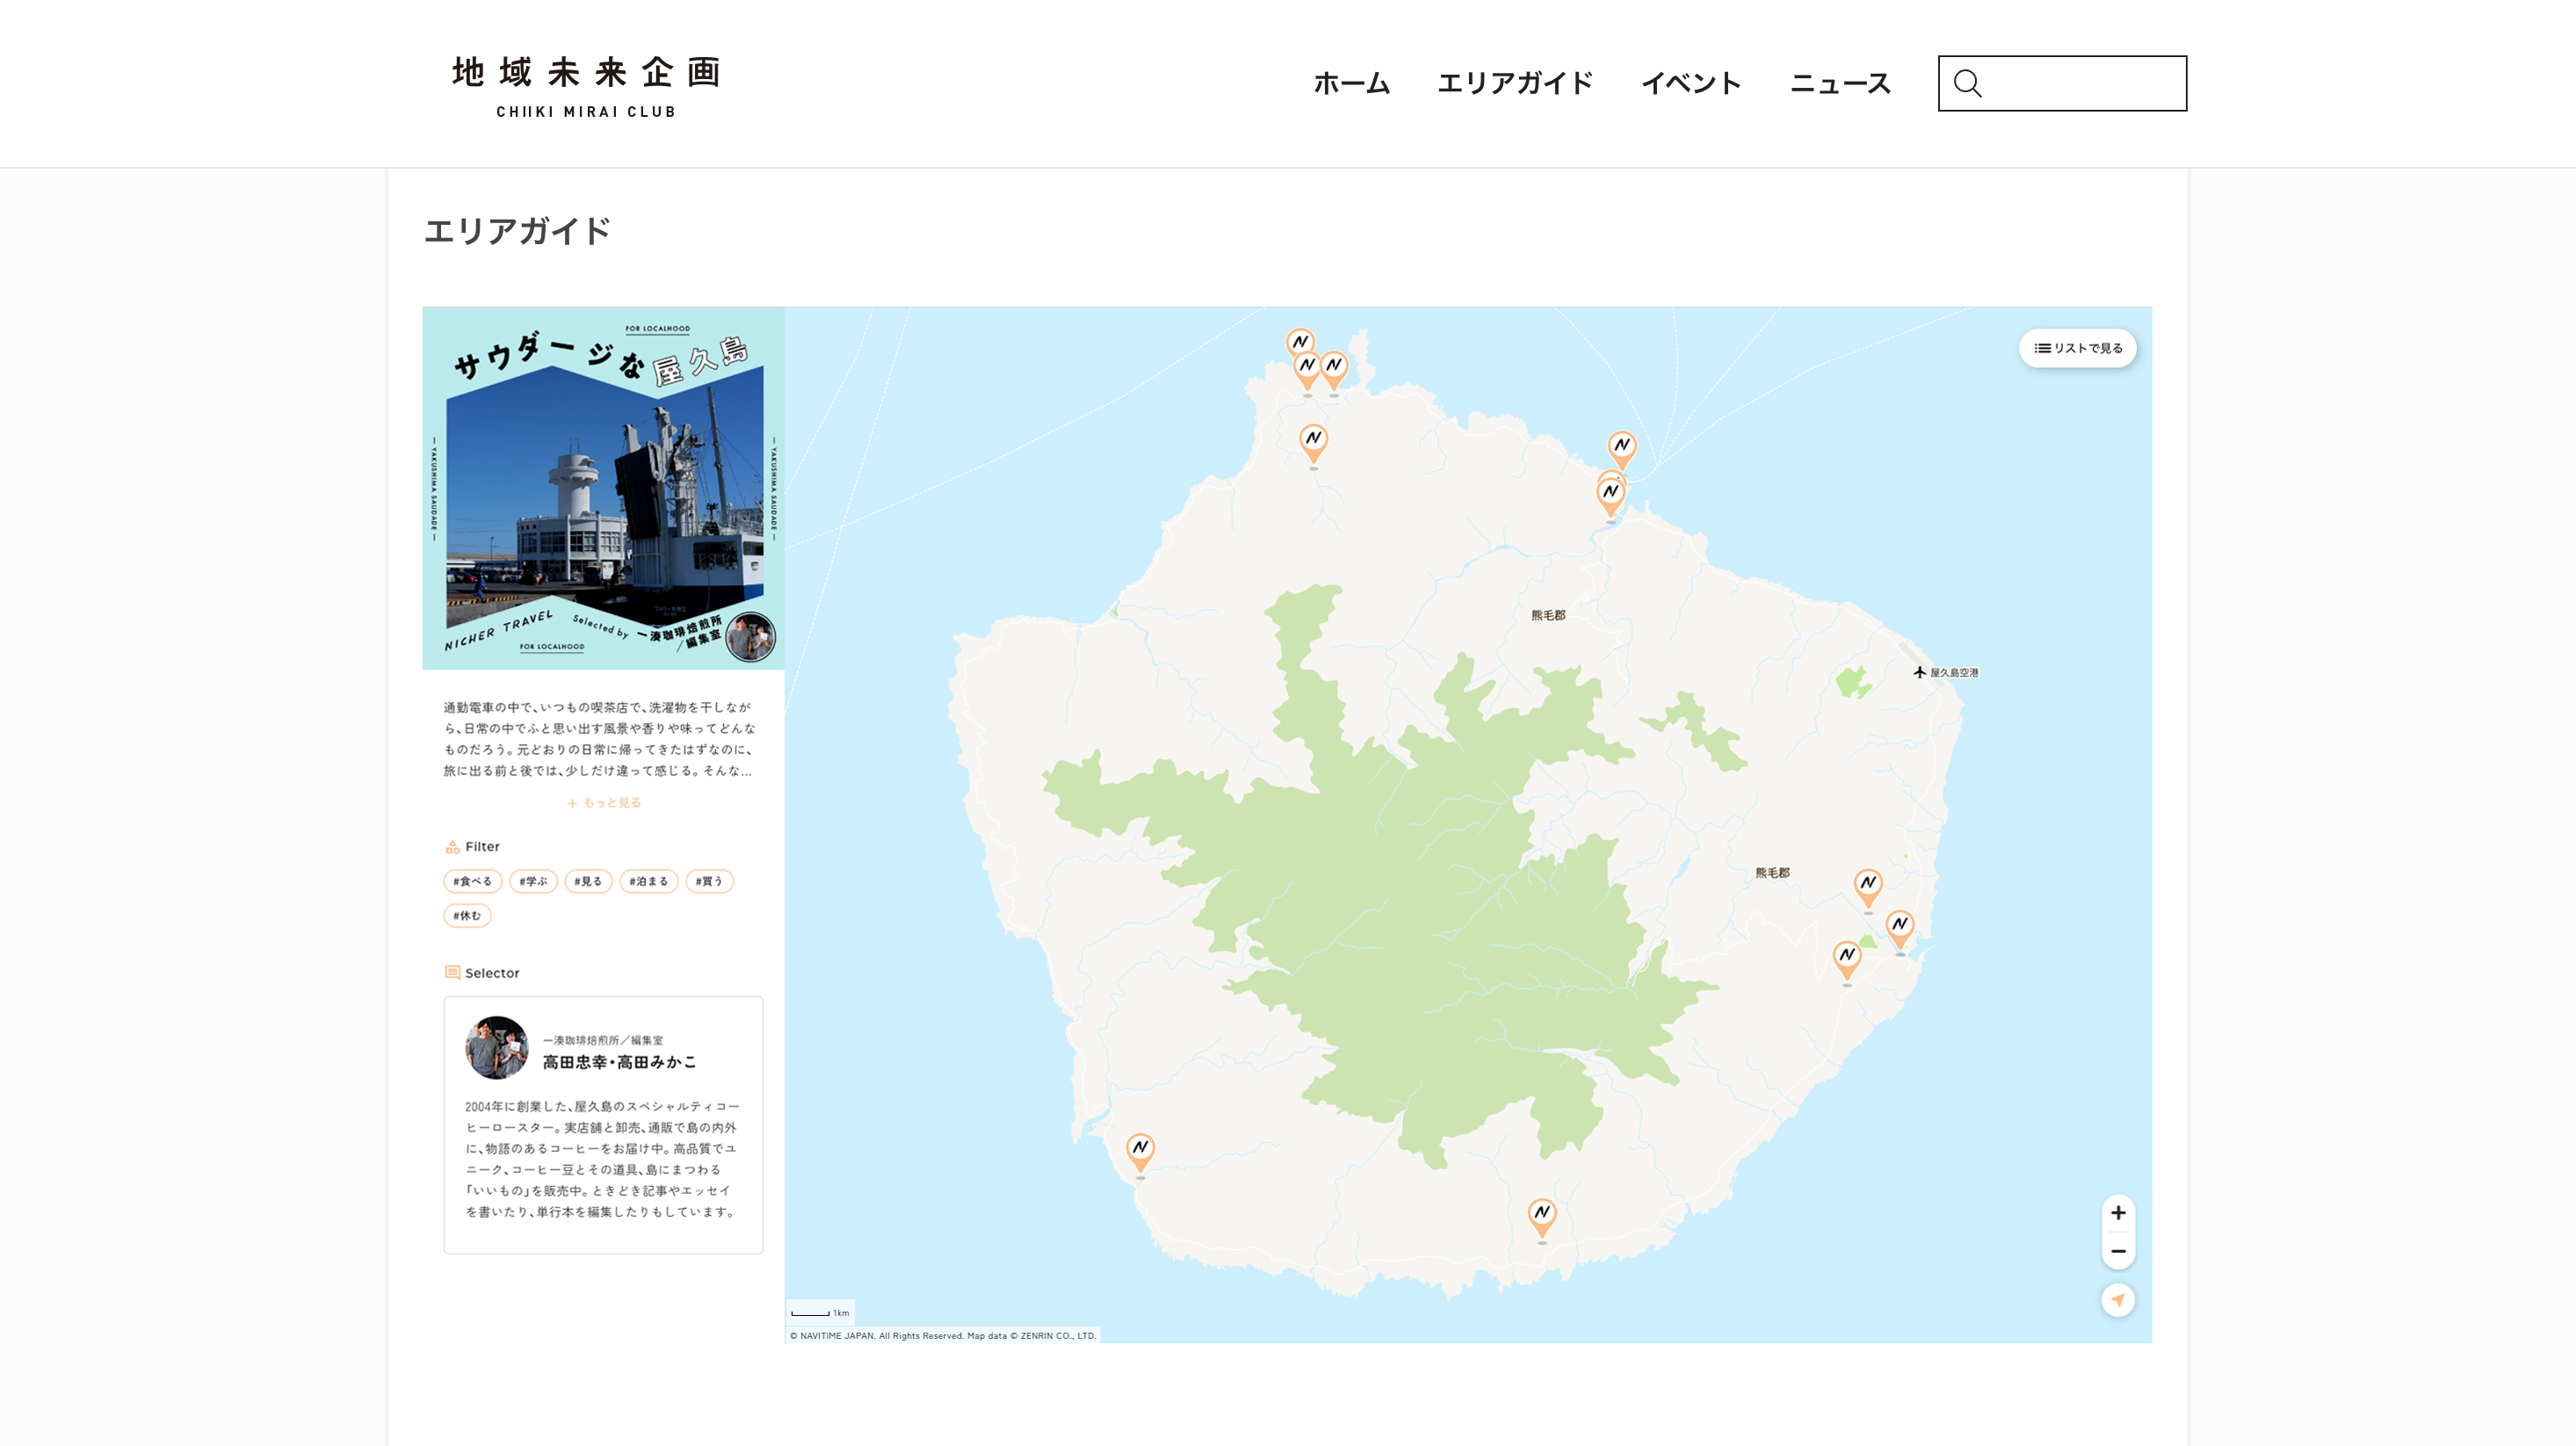This screenshot has width=2576, height=1446.
Task: Click the pin below the northern pin cluster
Action: pos(1313,441)
